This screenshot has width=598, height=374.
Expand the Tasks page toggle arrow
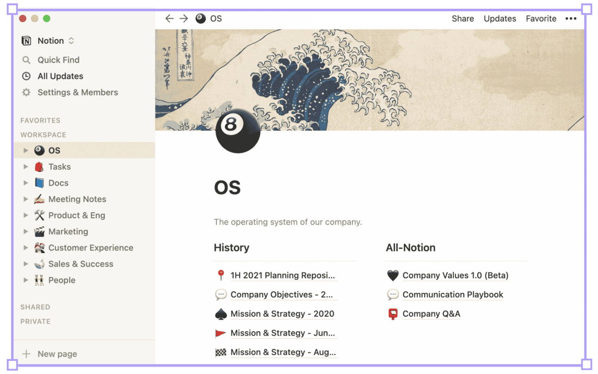[26, 167]
